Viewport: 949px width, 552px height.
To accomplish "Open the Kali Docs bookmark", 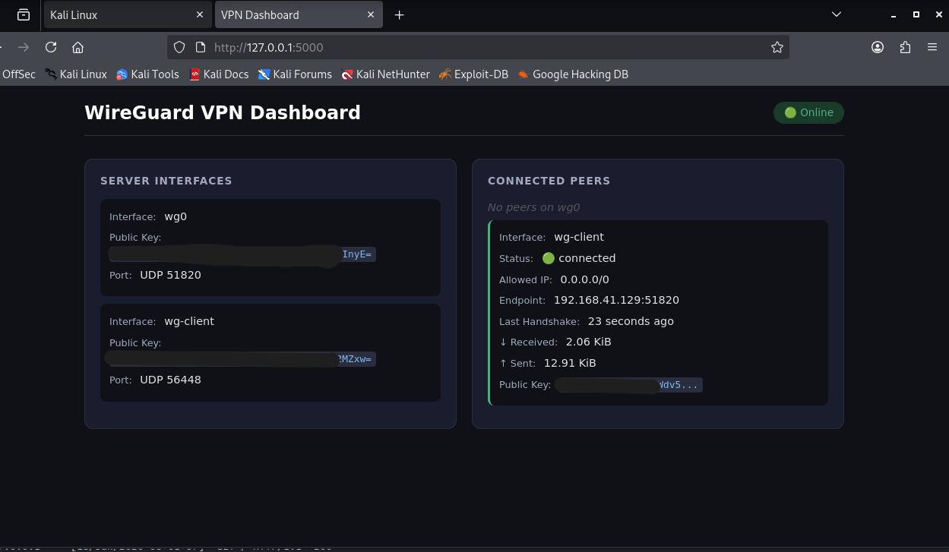I will [x=219, y=74].
